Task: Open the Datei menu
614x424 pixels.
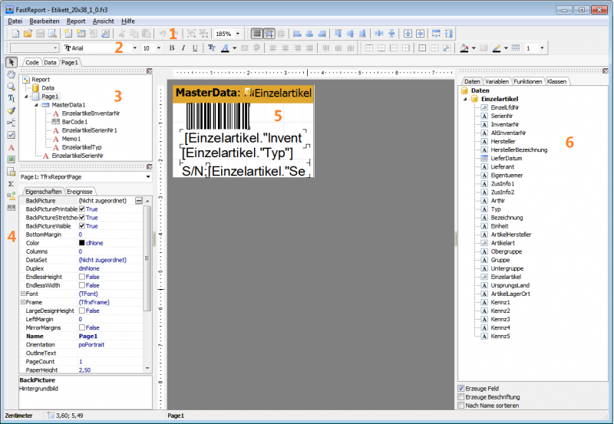Action: 15,21
